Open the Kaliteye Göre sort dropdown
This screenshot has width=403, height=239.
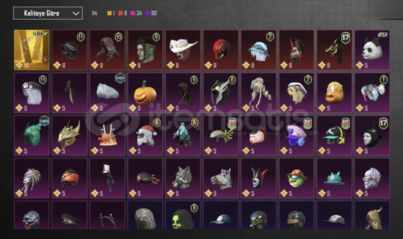pyautogui.click(x=48, y=13)
